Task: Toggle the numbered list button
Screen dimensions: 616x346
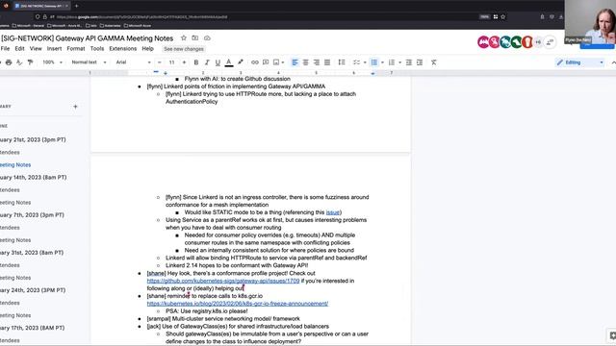Action: 392,62
